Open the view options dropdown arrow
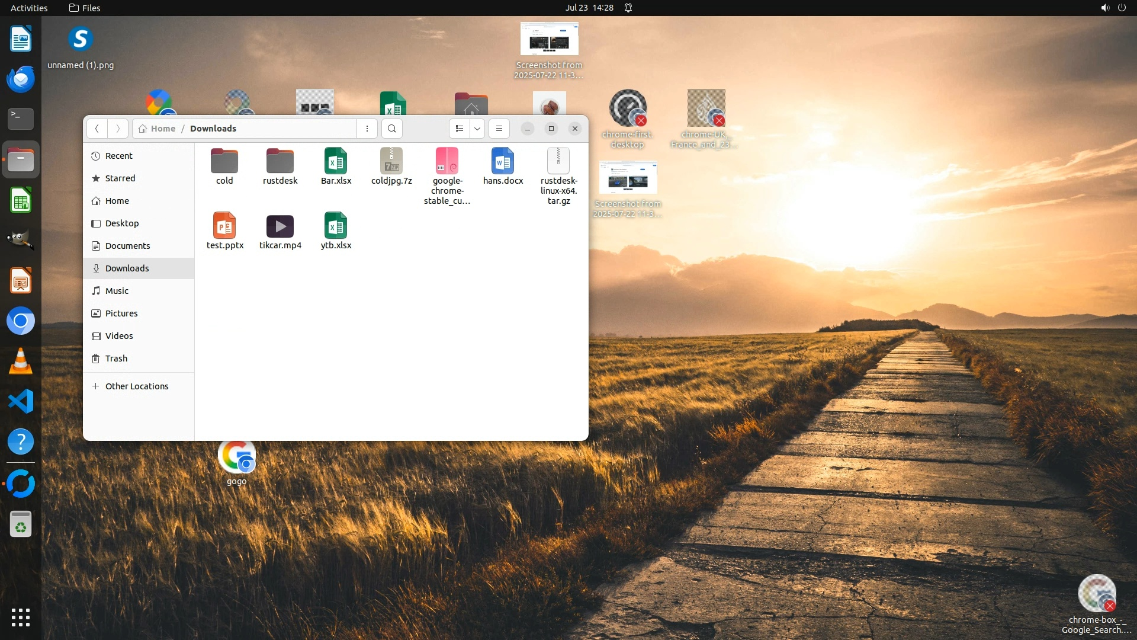The image size is (1137, 640). (x=477, y=129)
